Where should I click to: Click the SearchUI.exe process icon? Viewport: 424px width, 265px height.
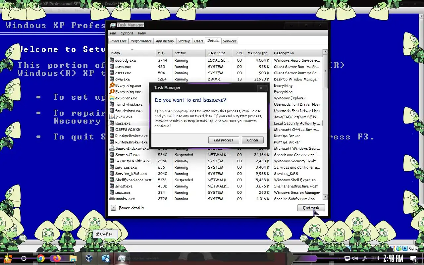(x=112, y=155)
